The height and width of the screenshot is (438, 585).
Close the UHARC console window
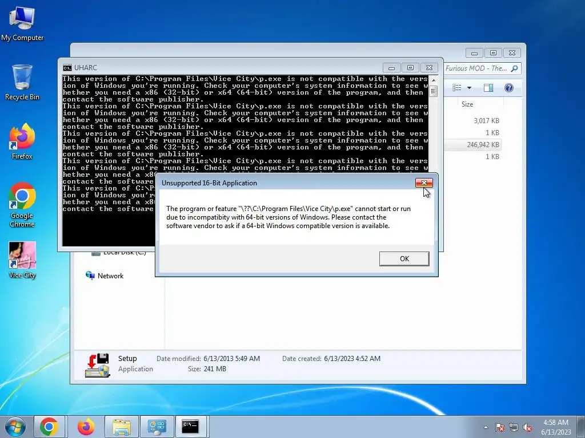[x=429, y=68]
